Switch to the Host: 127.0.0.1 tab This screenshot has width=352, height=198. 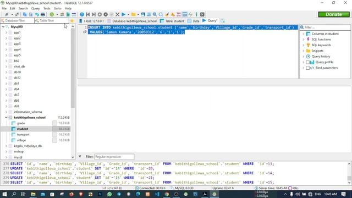(x=92, y=21)
